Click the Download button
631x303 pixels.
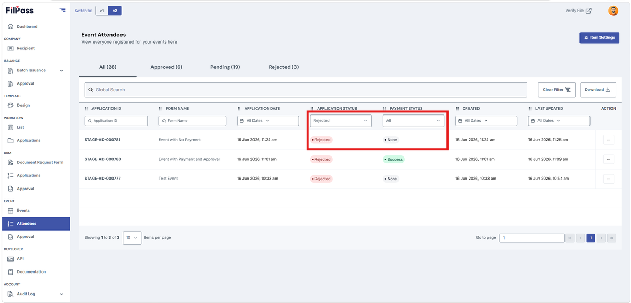click(598, 90)
